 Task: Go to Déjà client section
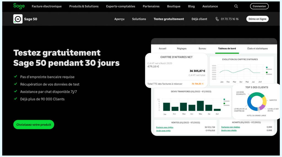coord(199,19)
